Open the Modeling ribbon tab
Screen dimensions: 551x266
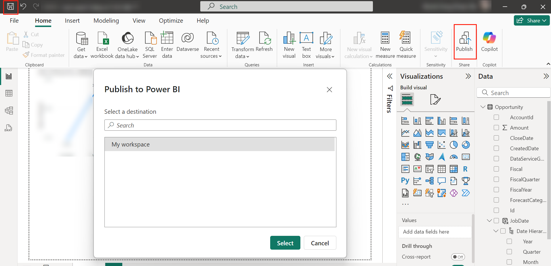point(106,21)
